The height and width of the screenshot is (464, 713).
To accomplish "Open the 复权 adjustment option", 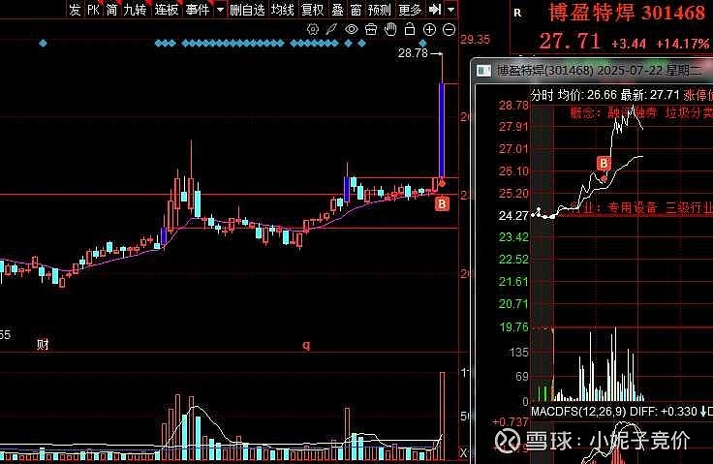I will click(x=312, y=9).
